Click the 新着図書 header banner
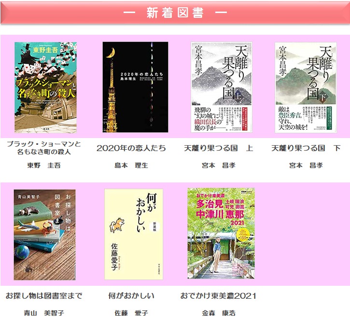The height and width of the screenshot is (321, 350). (175, 13)
